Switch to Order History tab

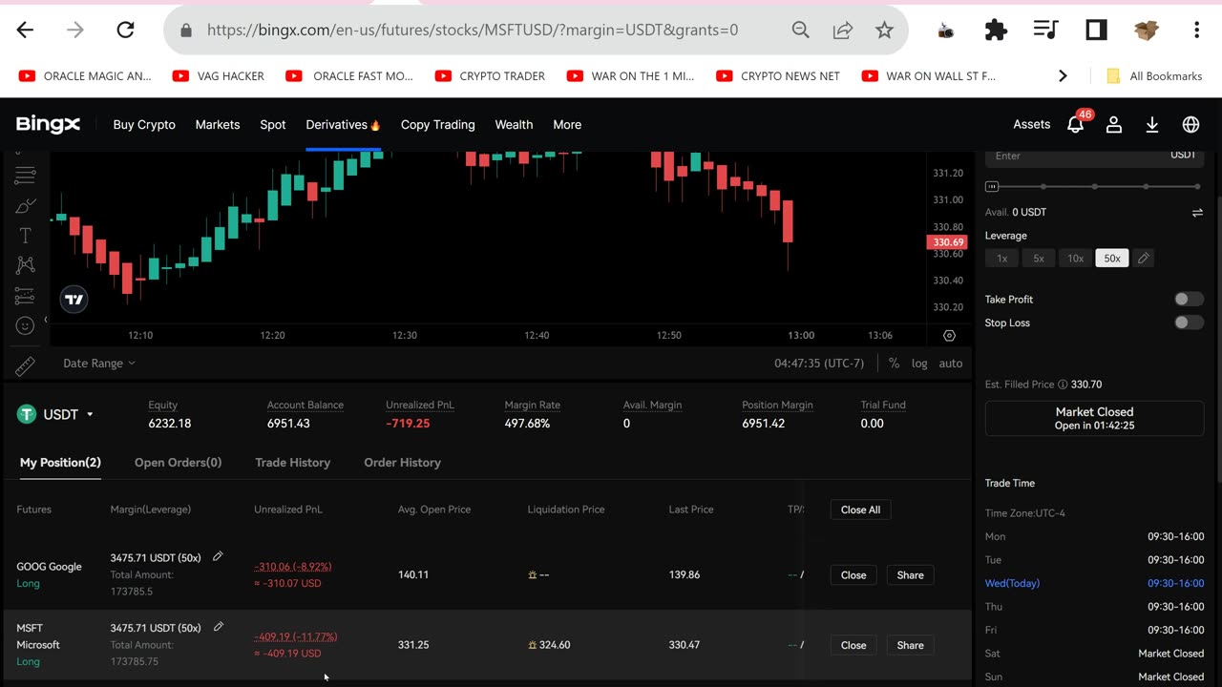(x=402, y=463)
